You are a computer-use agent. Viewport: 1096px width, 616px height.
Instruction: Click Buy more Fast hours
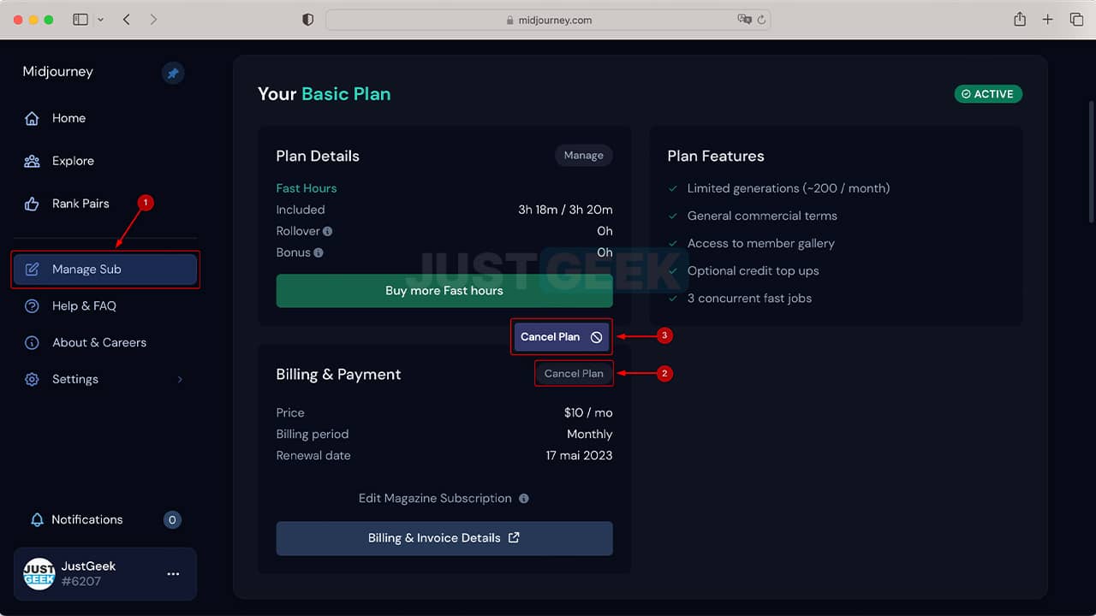[x=444, y=291]
